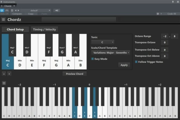Open the Tonic dropdown
This screenshot has height=120, width=180.
(103, 42)
